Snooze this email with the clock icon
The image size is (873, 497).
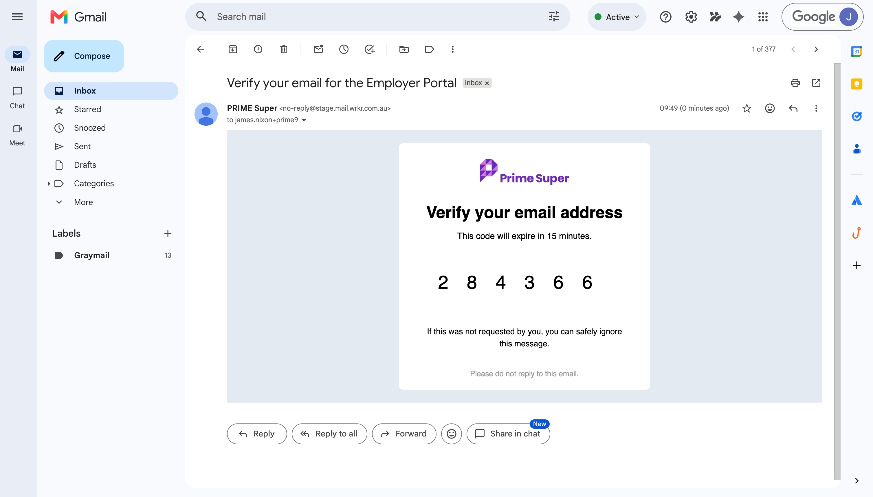[344, 49]
